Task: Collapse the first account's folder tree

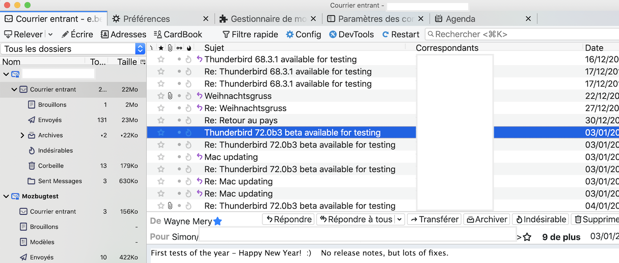Action: pos(6,74)
